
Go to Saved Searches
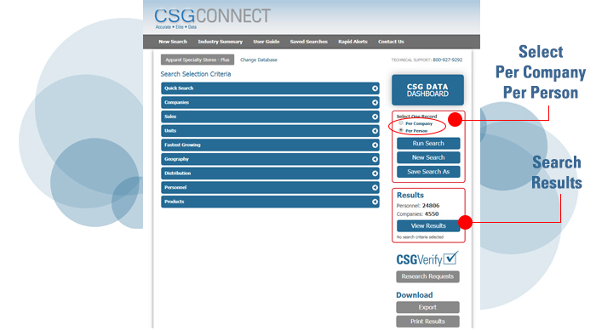(308, 42)
